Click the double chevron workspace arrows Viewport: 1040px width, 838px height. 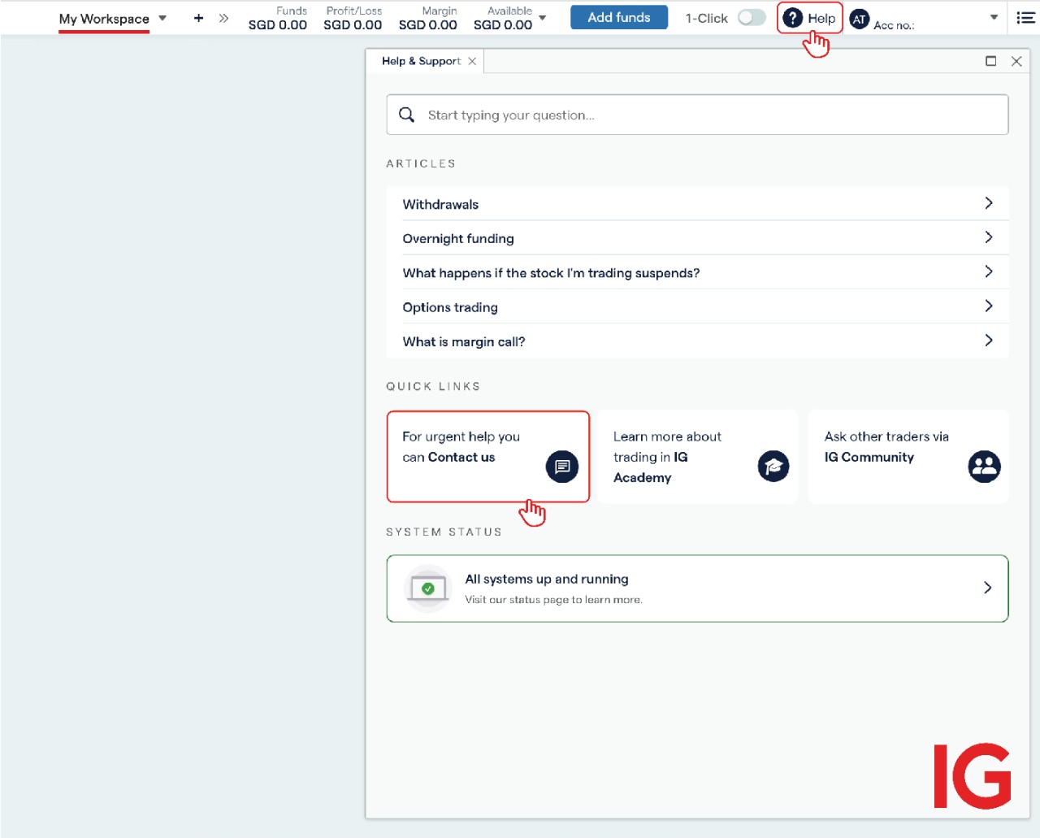pos(223,18)
